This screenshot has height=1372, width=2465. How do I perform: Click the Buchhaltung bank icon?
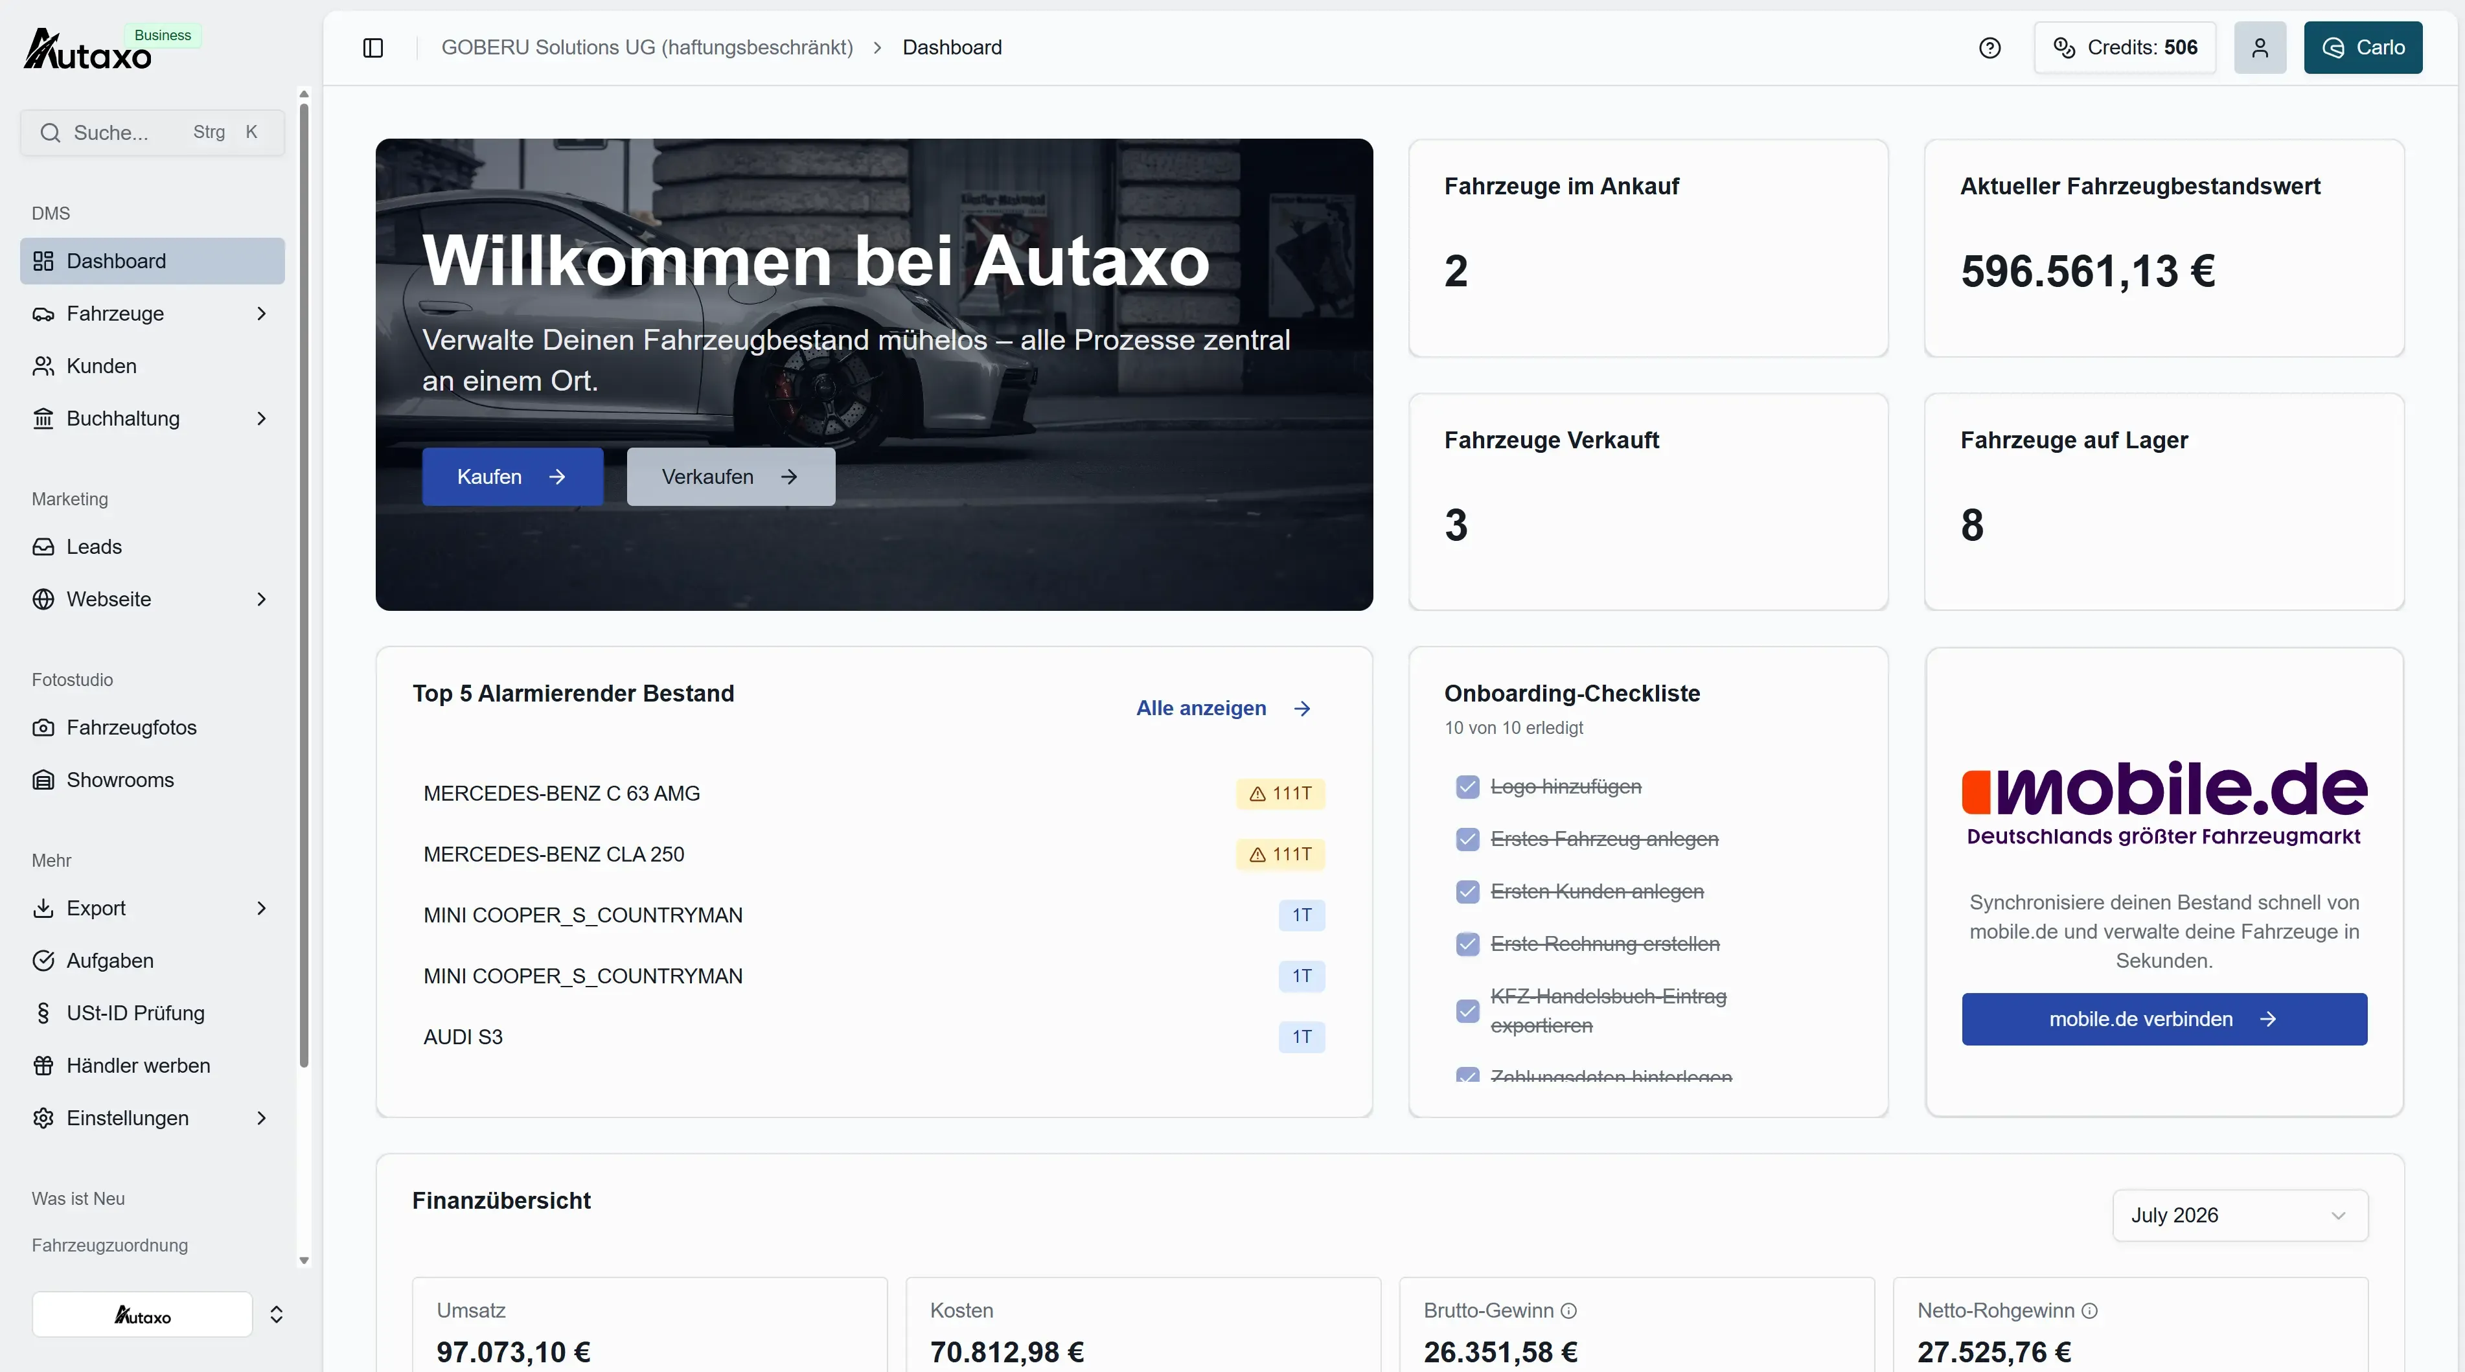click(x=43, y=419)
